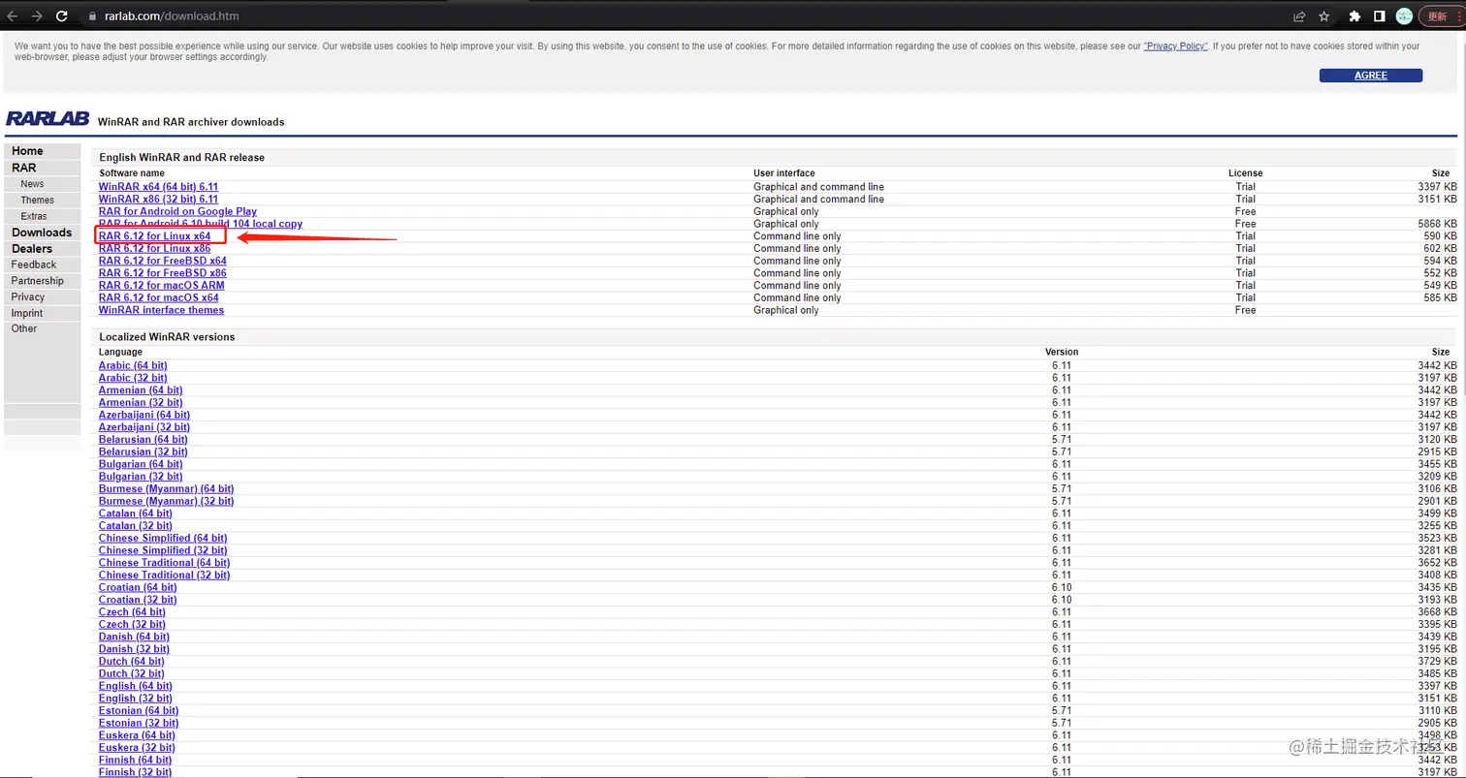The width and height of the screenshot is (1466, 778).
Task: Open Imprint in the sidebar
Action: [27, 313]
